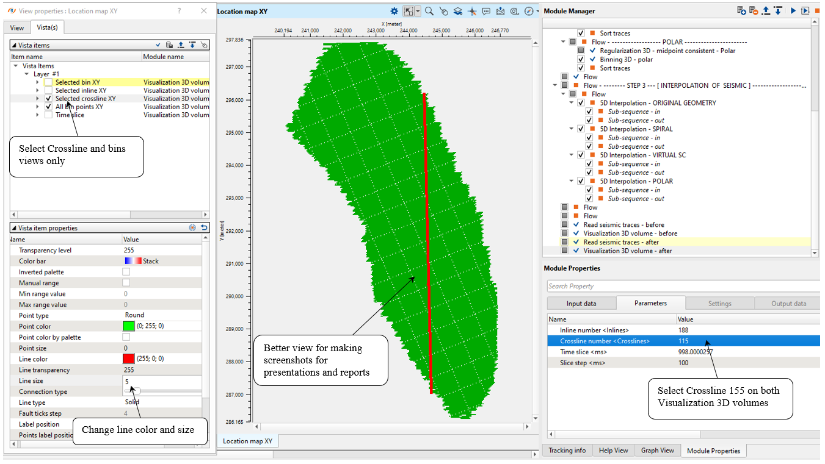Click the remove module icon in Module Manager
Screen dimensions: 825x464
point(753,11)
